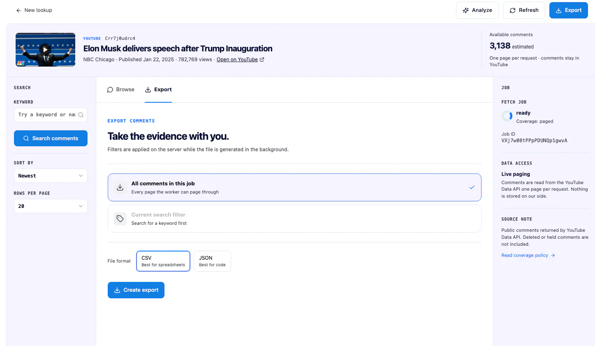Select the All comments in this job option

294,187
